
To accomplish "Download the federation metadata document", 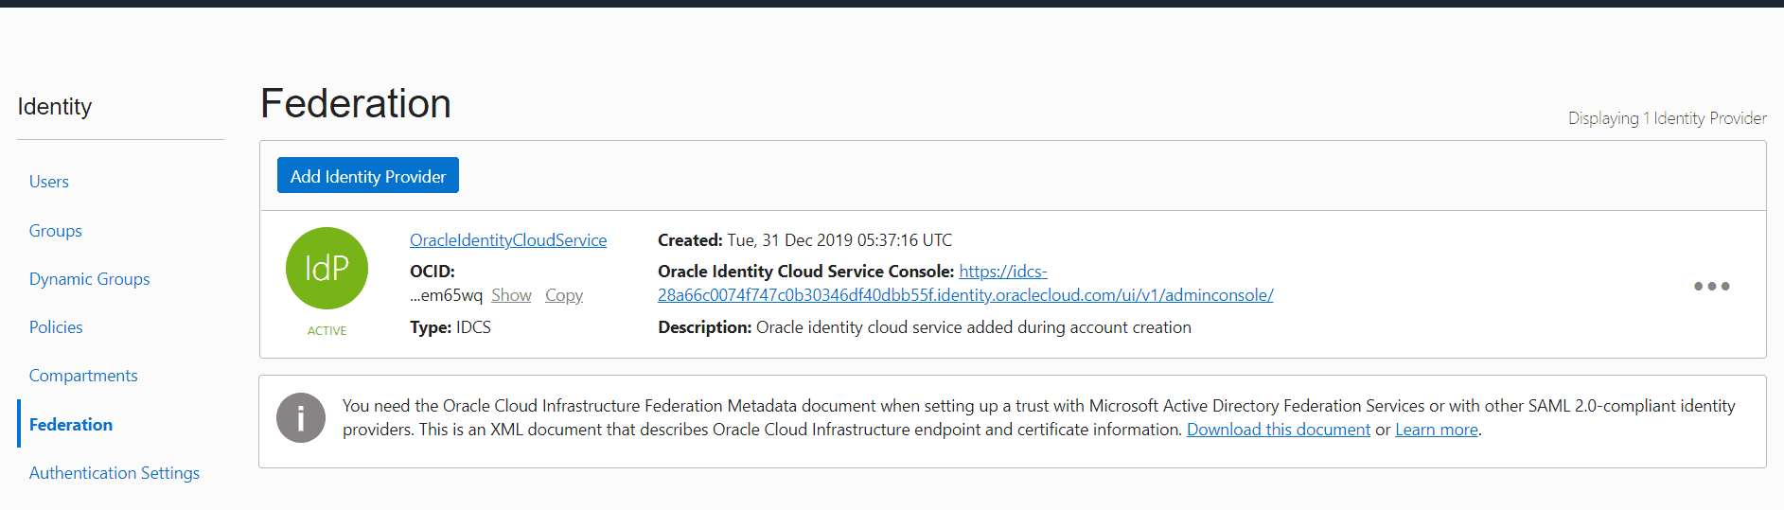I will tap(1279, 430).
